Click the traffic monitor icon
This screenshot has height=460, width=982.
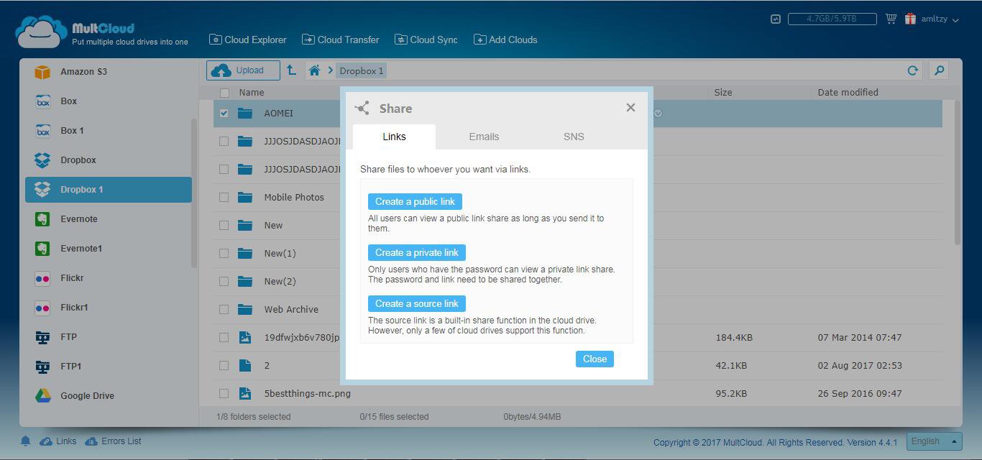[775, 19]
